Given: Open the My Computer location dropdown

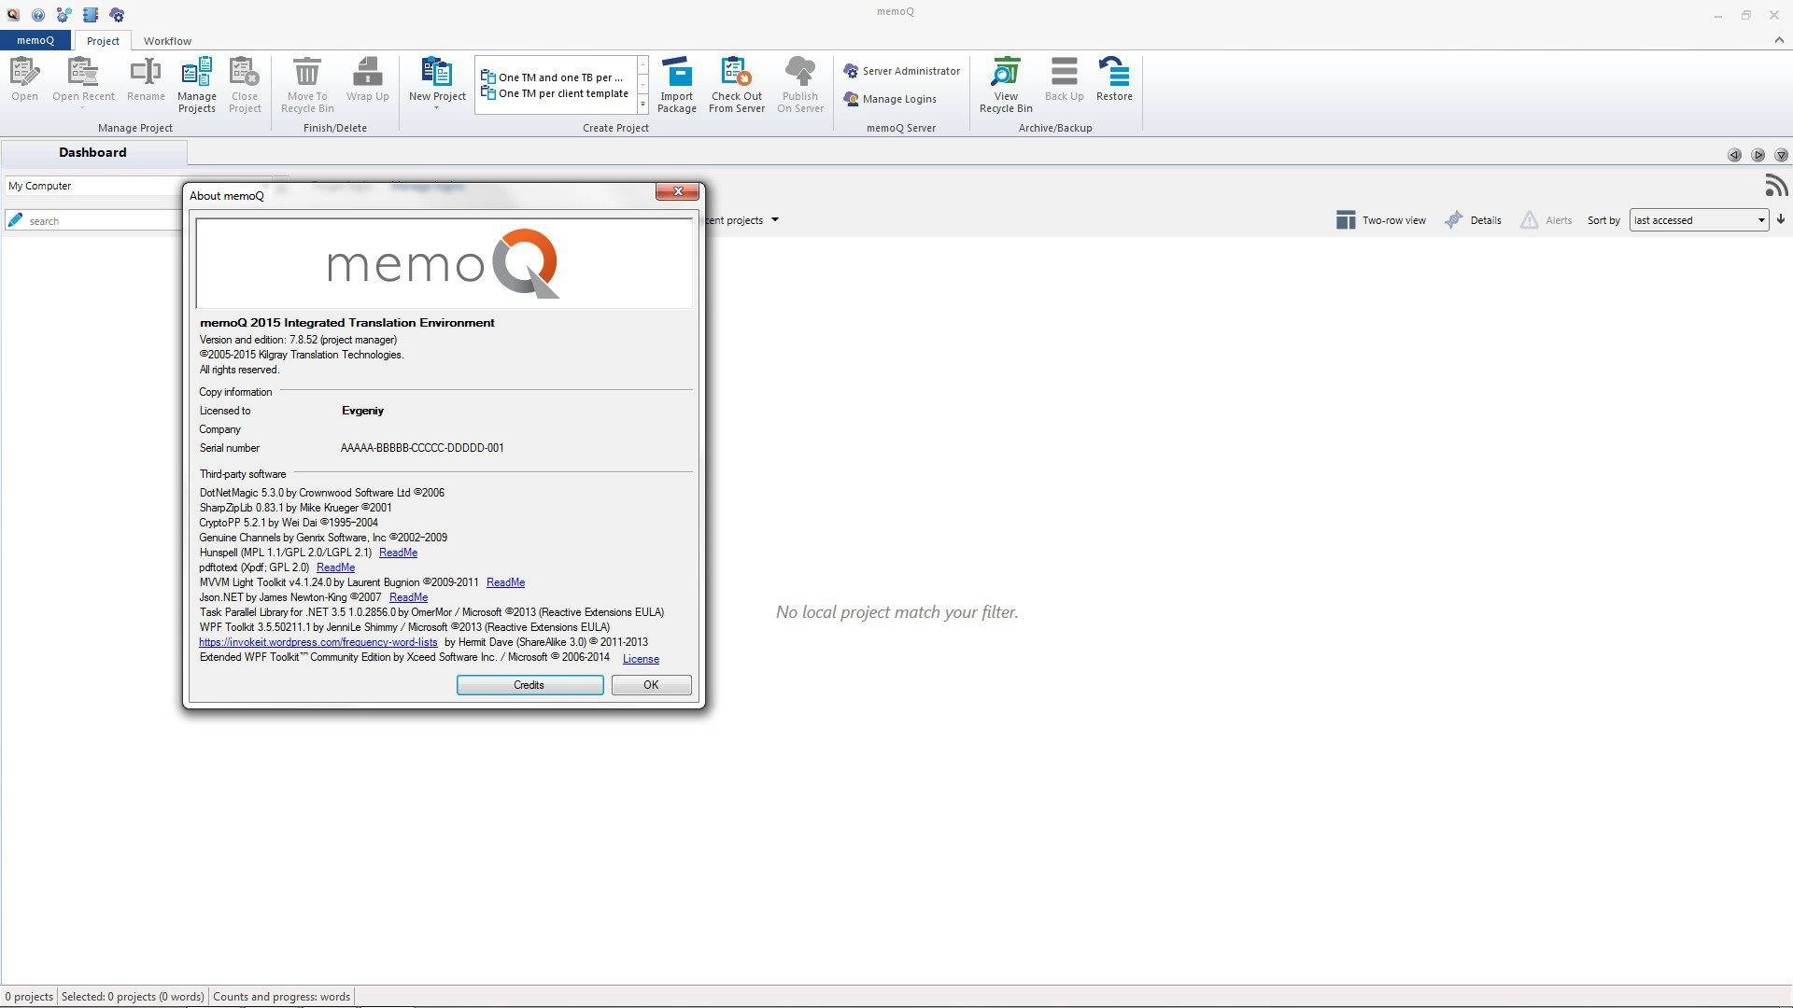Looking at the screenshot, I should [x=93, y=186].
